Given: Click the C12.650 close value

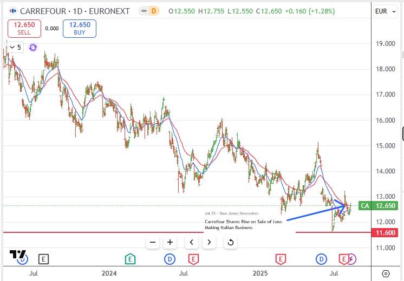Looking at the screenshot, I should point(269,11).
